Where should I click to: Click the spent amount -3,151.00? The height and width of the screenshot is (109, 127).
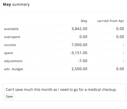pos(79,53)
